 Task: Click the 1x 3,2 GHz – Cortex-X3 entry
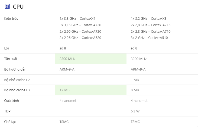pos(148,19)
